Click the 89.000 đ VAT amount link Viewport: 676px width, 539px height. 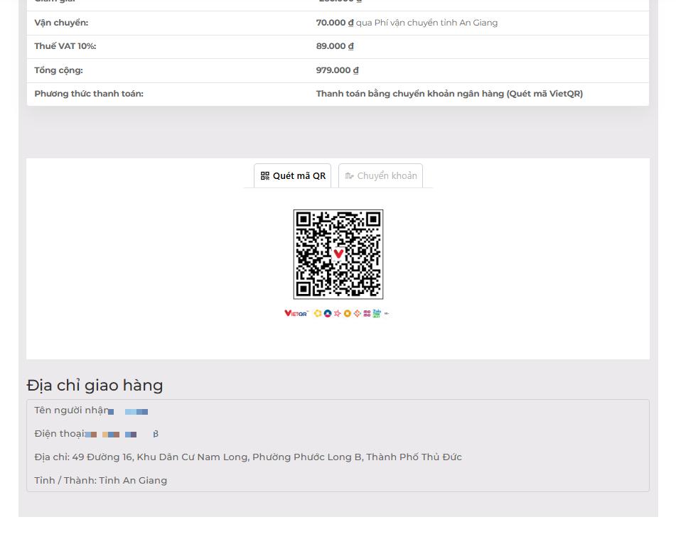point(336,46)
